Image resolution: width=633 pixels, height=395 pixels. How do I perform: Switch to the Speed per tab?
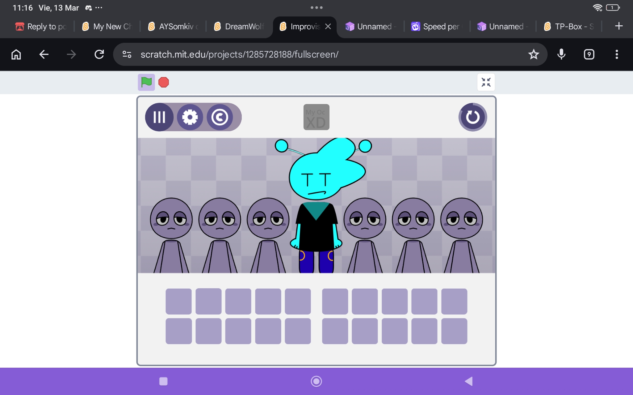[437, 26]
